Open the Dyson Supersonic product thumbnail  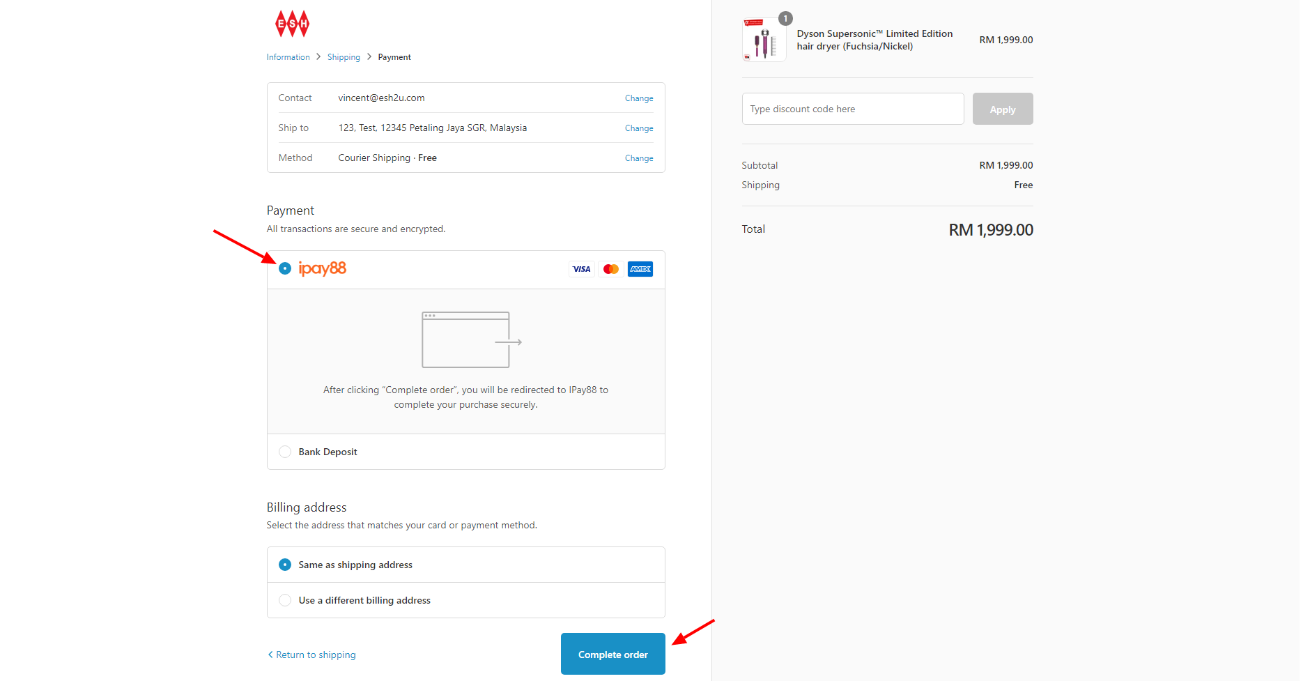[764, 40]
